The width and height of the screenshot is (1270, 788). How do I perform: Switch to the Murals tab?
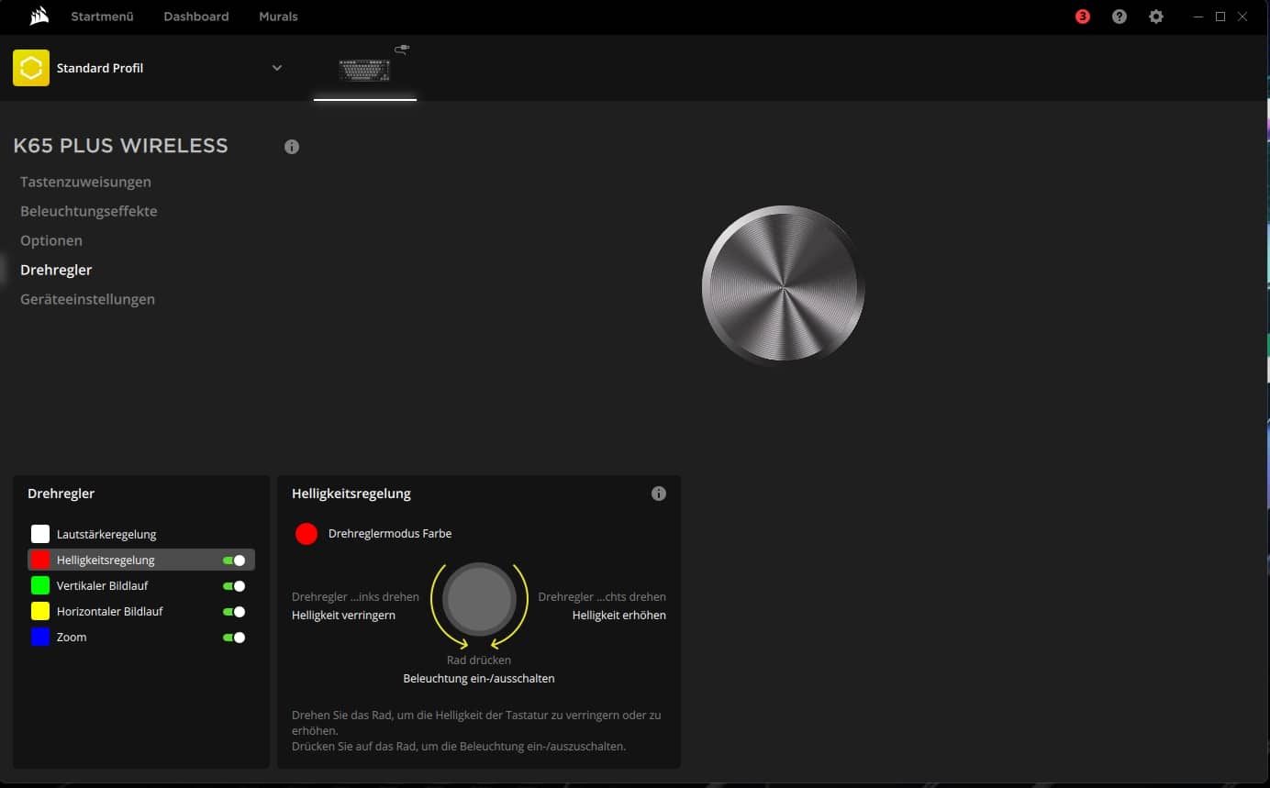point(278,17)
